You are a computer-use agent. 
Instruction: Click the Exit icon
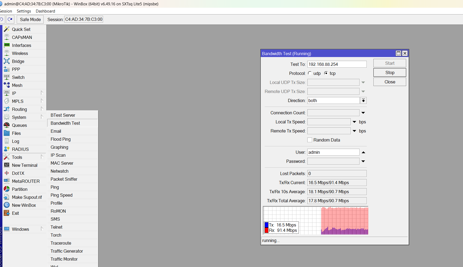(7, 213)
